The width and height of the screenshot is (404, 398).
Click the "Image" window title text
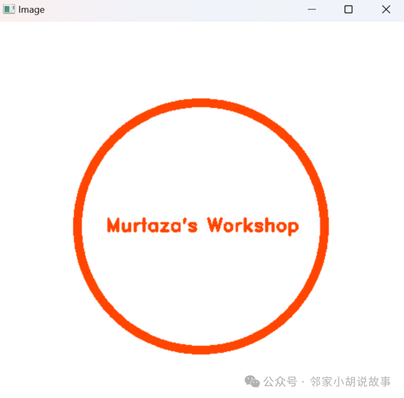tap(31, 10)
